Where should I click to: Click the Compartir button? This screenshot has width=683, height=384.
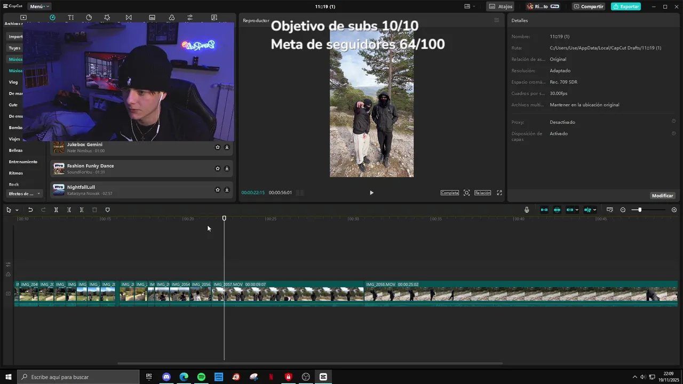coord(589,6)
